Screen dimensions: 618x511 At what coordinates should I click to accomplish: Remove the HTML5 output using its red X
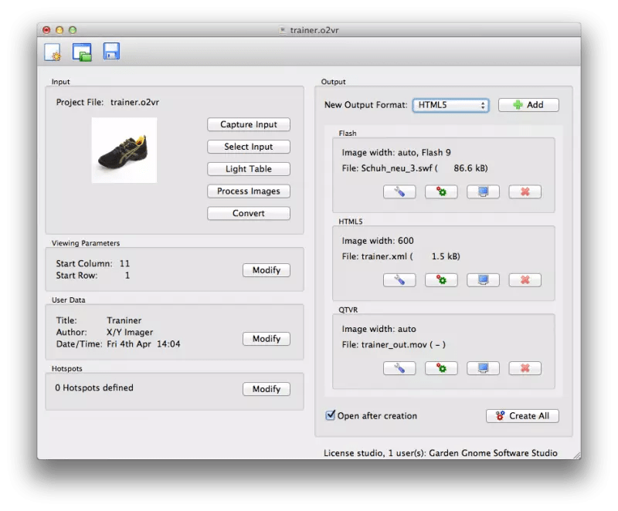[524, 280]
